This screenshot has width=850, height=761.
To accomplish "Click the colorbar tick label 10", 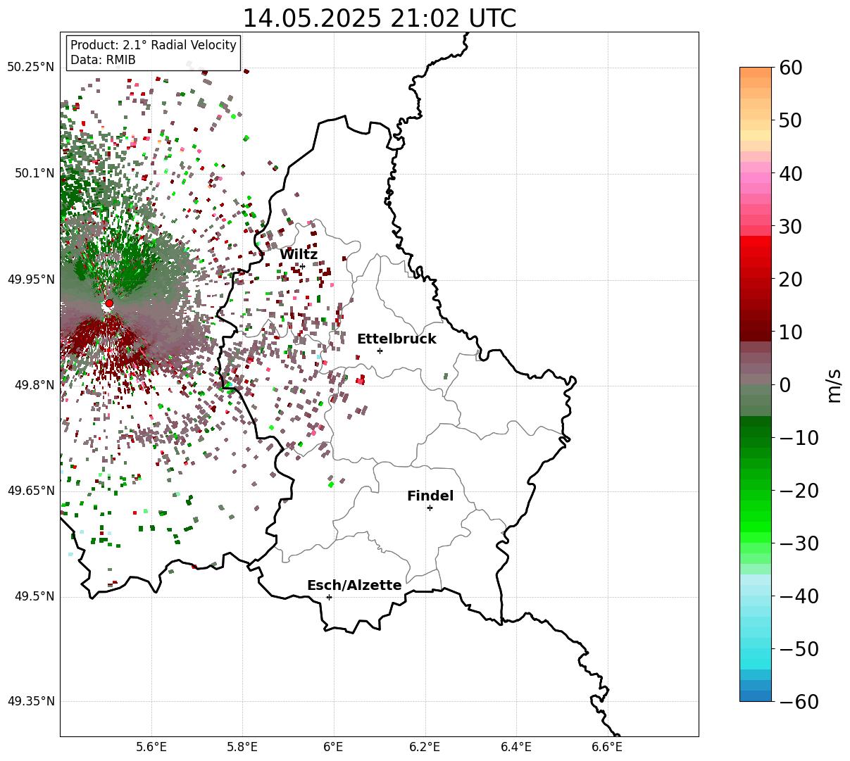I will [790, 332].
